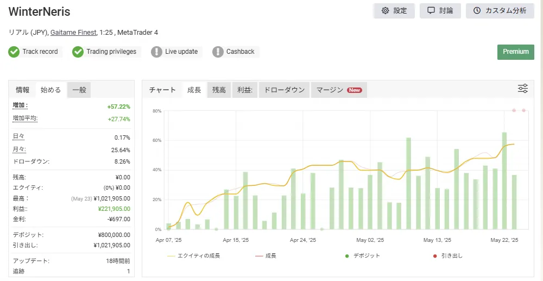Switch to the 残高 chart tab

click(219, 90)
